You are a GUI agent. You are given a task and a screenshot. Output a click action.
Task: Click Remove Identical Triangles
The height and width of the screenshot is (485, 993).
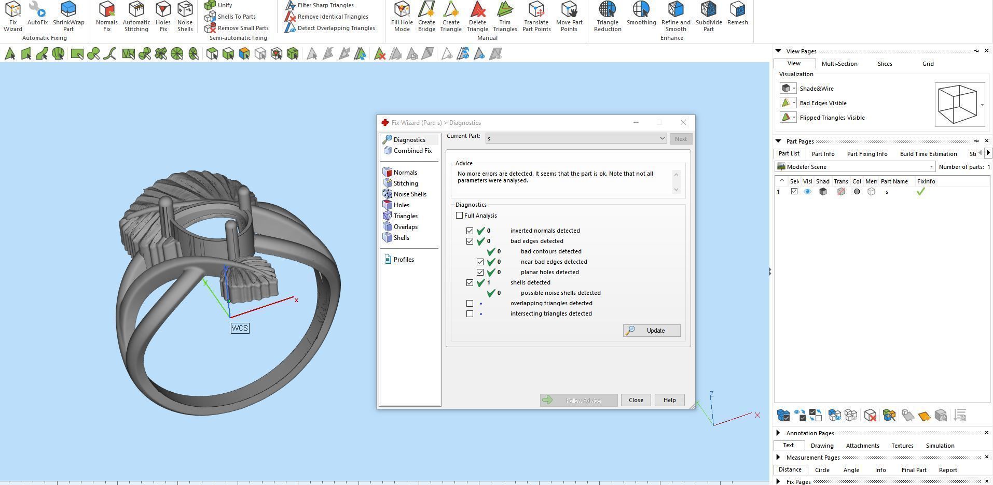click(326, 17)
